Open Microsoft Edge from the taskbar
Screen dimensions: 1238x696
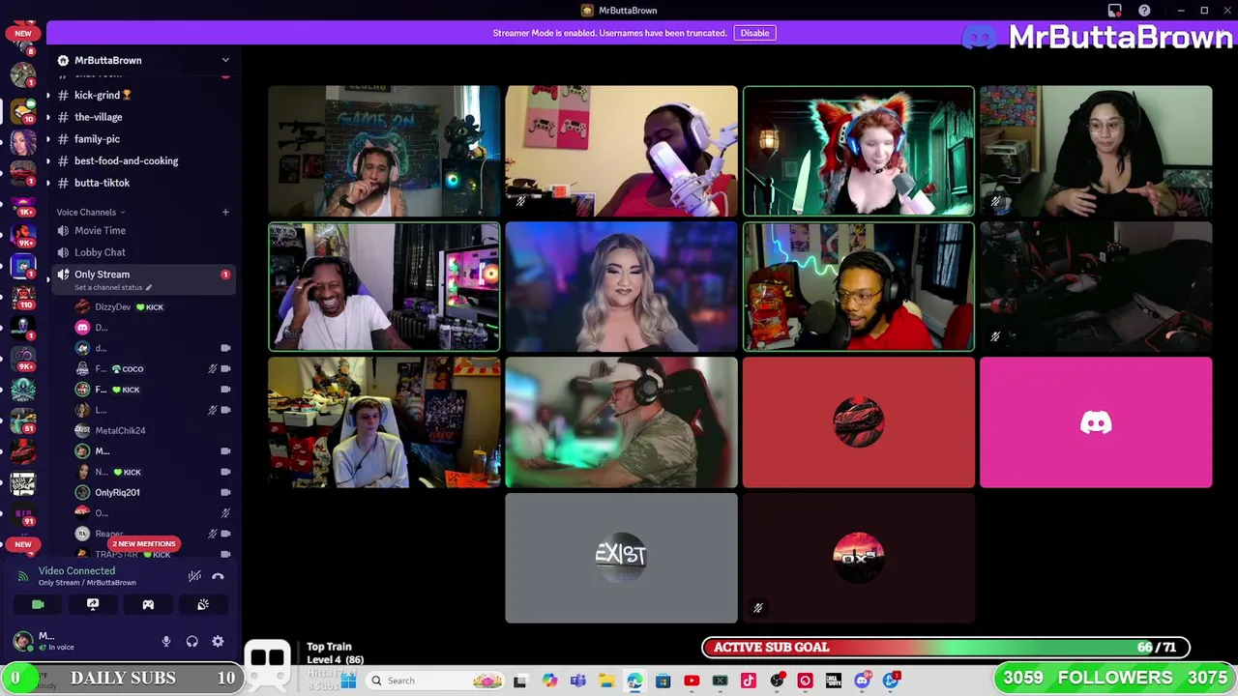tap(634, 681)
